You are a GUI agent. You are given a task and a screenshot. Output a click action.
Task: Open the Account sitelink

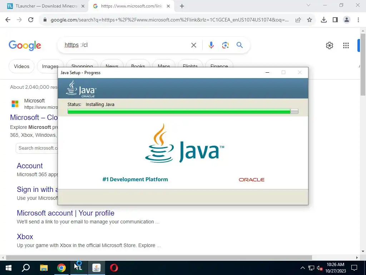click(30, 166)
